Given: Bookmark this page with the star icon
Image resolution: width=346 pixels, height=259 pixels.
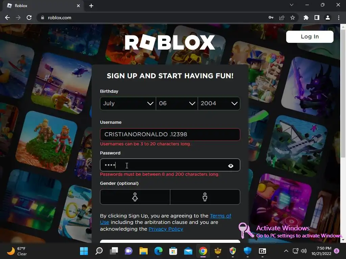Looking at the screenshot, I should click(x=293, y=18).
